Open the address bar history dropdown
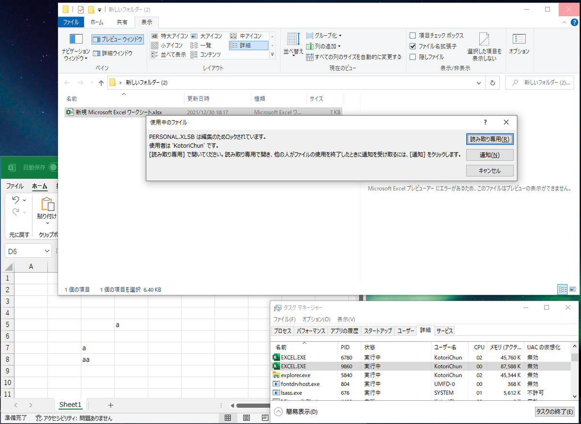The height and width of the screenshot is (424, 581). (479, 83)
